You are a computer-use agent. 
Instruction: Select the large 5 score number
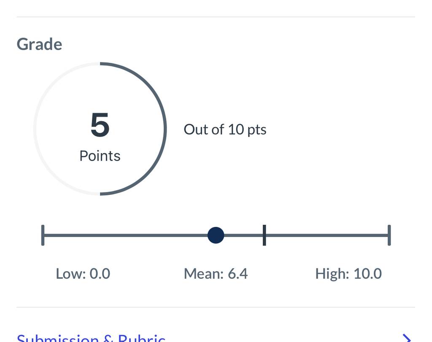coord(100,125)
